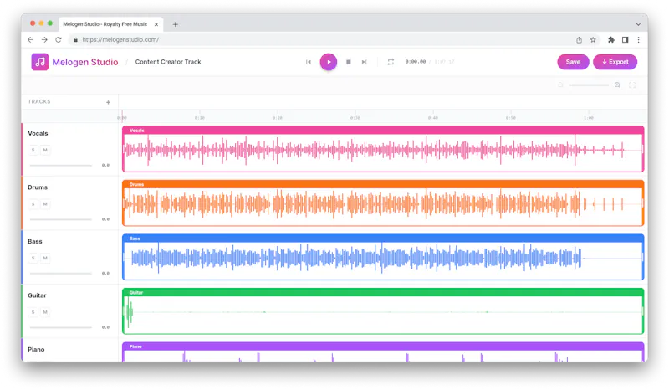The height and width of the screenshot is (390, 669).
Task: Select the blue Bass audio clip
Action: 383,257
